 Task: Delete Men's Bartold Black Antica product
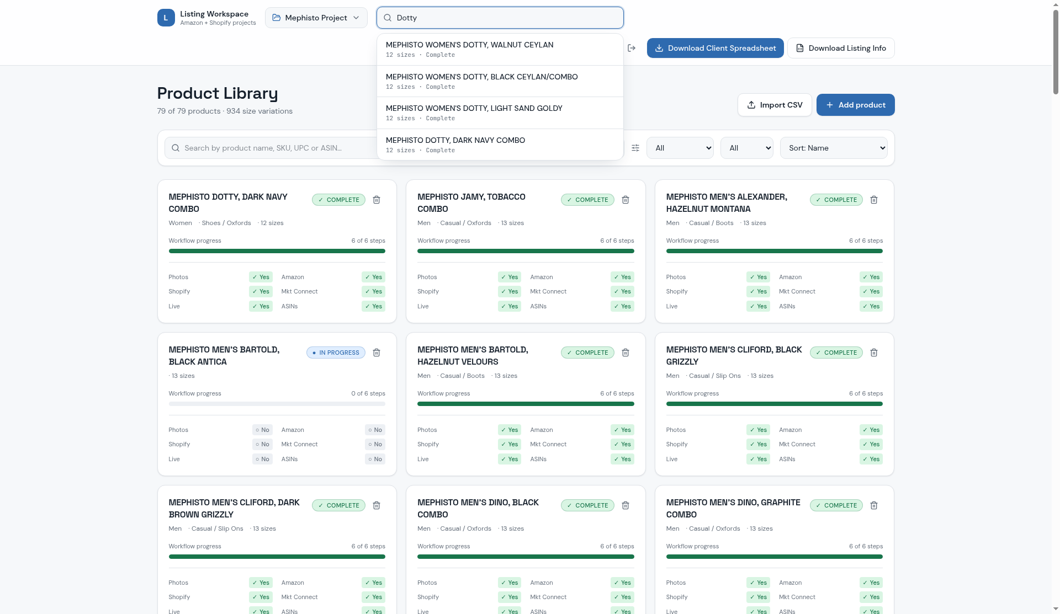point(377,353)
